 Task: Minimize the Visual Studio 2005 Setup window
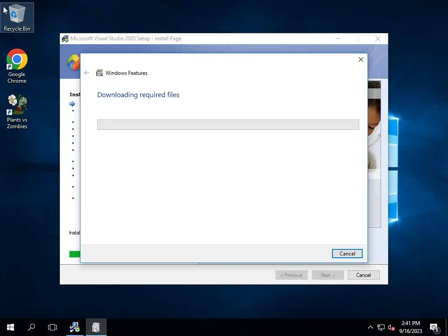click(338, 38)
